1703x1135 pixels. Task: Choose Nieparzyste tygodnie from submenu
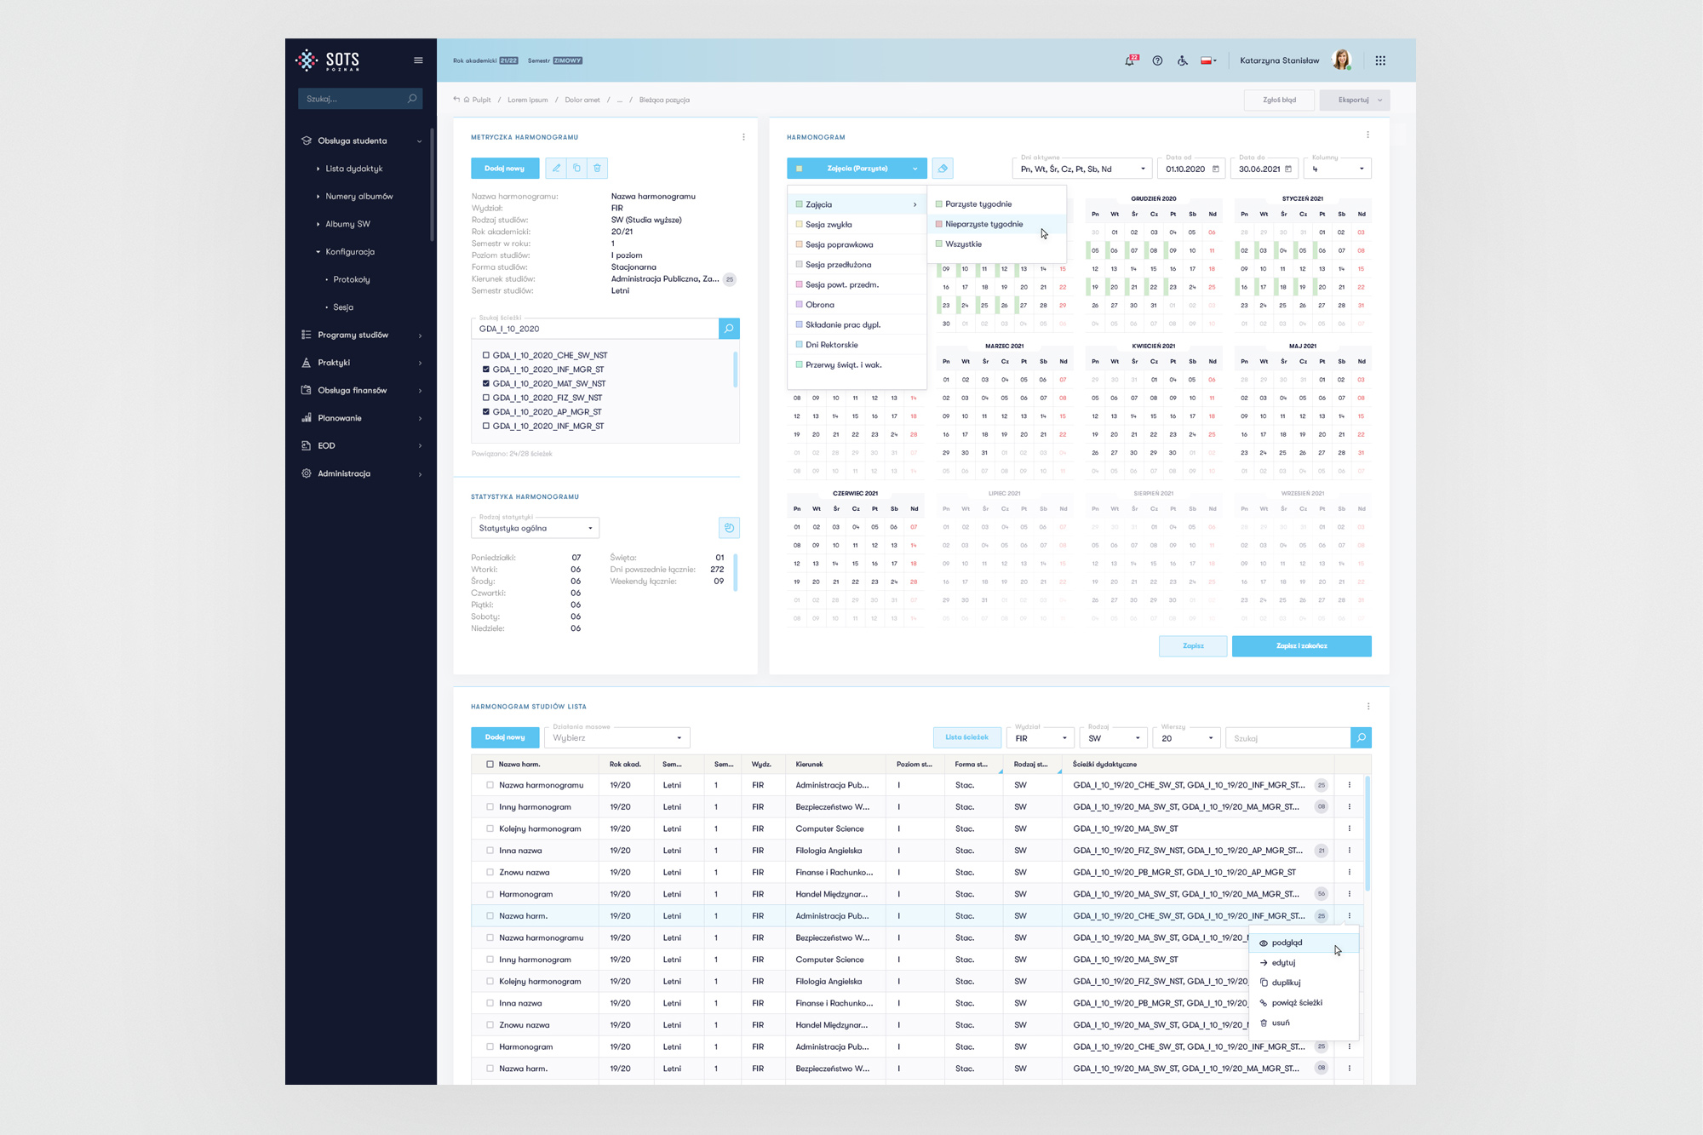(x=983, y=224)
